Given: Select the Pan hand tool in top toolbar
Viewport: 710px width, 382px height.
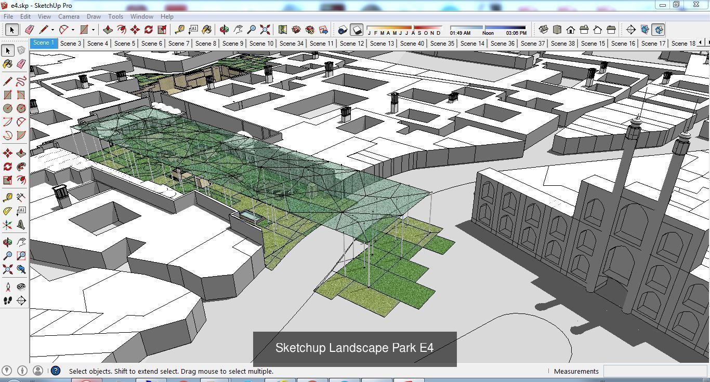Looking at the screenshot, I should pyautogui.click(x=238, y=30).
